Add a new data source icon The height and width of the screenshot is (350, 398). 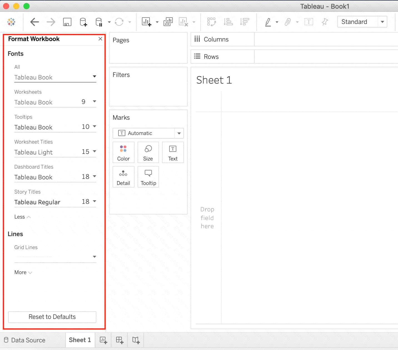click(x=83, y=22)
